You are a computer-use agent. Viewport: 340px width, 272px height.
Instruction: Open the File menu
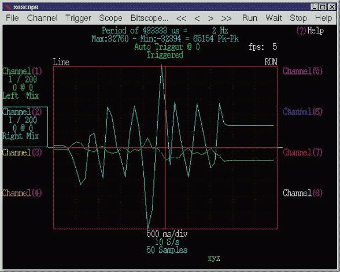12,18
